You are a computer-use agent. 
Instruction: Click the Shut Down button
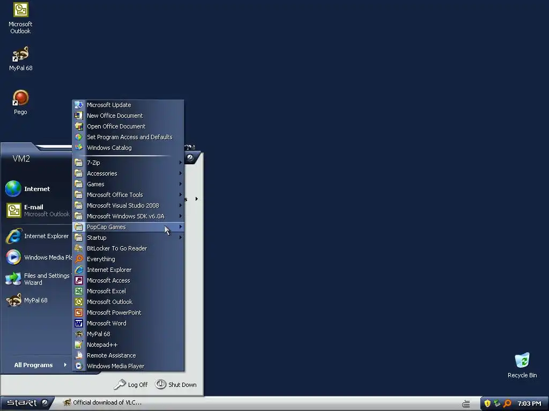pos(176,385)
